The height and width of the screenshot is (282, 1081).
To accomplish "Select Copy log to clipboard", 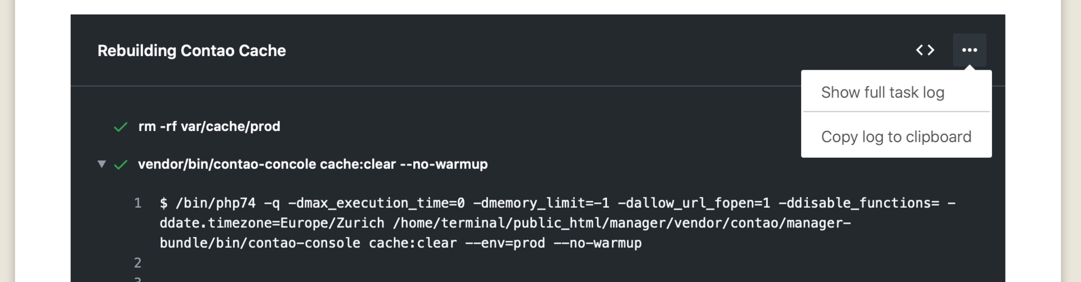I will click(x=896, y=137).
